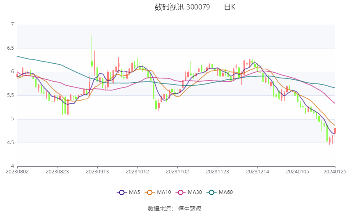This screenshot has width=349, height=212.
Task: Click x-axis date label 20231012
Action: (x=137, y=172)
